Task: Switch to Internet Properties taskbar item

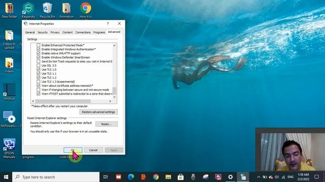Action: coord(243,177)
